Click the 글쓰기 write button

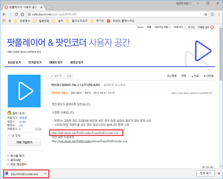56,76
